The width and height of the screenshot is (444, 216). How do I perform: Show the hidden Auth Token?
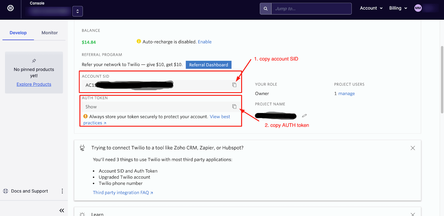(x=91, y=107)
